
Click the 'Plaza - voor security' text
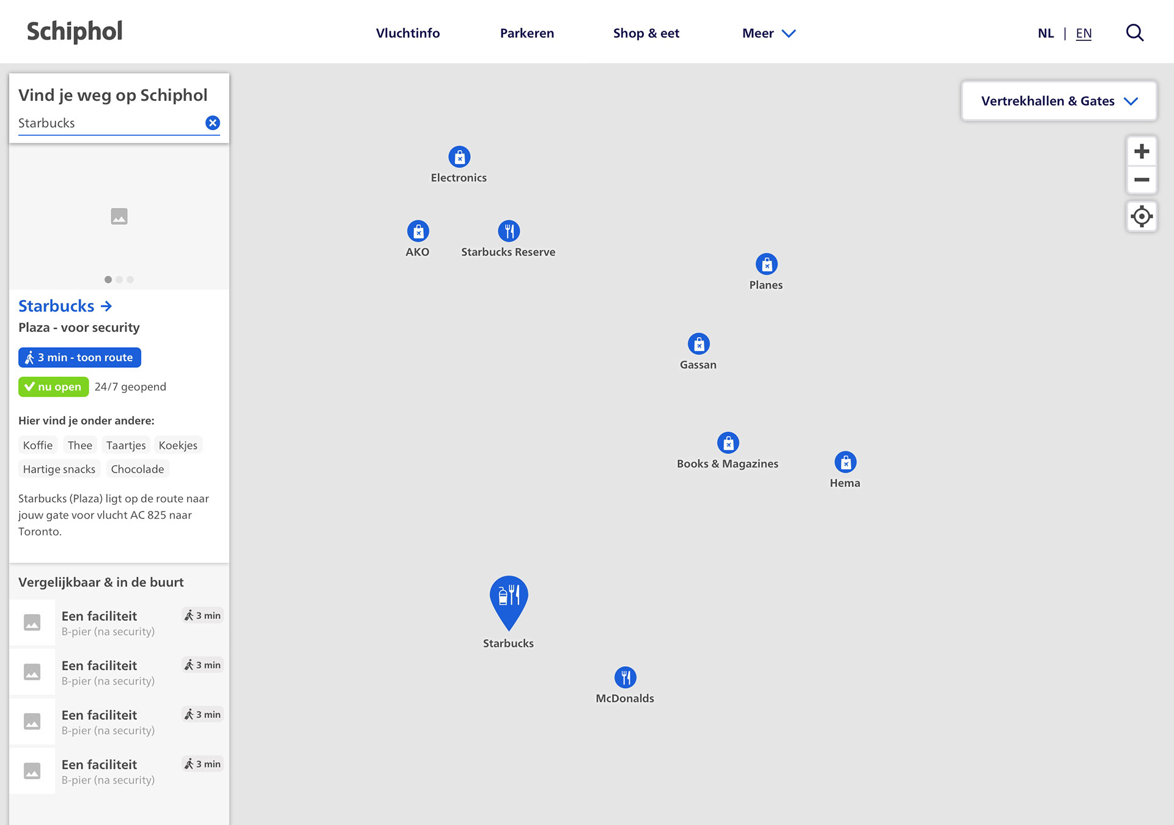coord(79,328)
